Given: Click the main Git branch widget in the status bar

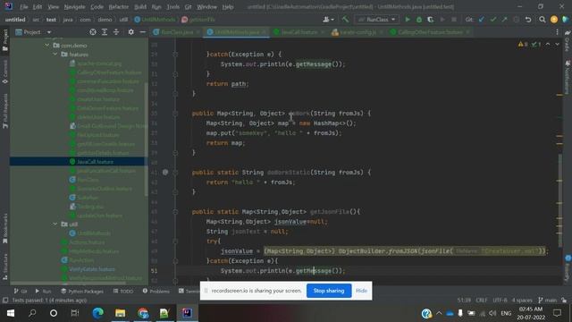Looking at the screenshot, I should [548, 301].
